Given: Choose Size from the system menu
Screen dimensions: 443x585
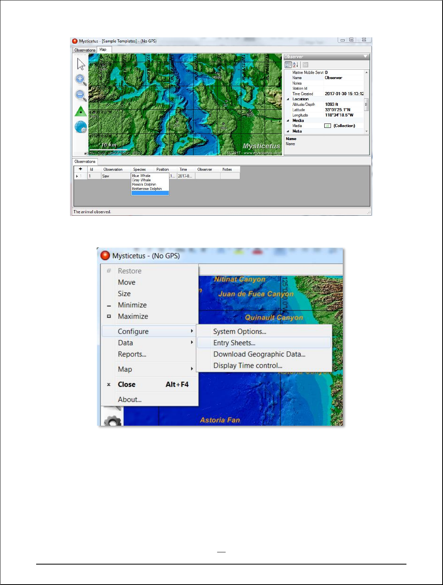Looking at the screenshot, I should click(149, 293).
